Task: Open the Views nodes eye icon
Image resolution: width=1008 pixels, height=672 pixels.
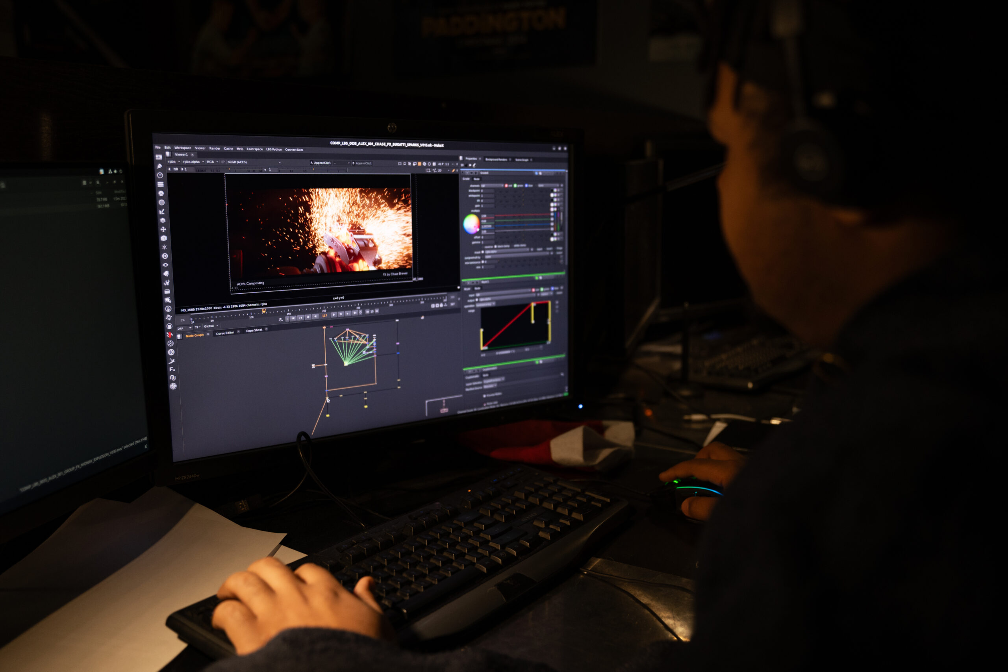Action: [165, 265]
